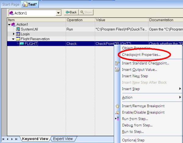Viewport: 183px width, 143px height.
Task: Switch to the Start Page tab
Action: 11,5
